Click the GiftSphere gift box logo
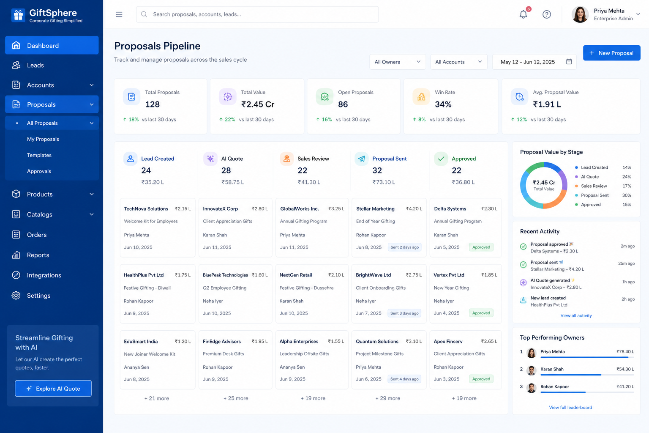649x433 pixels. [x=18, y=15]
